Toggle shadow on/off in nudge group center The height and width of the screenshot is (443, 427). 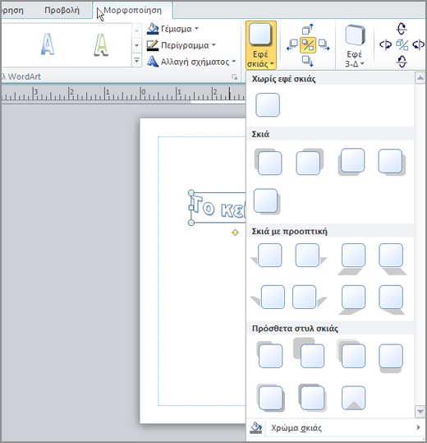(308, 45)
